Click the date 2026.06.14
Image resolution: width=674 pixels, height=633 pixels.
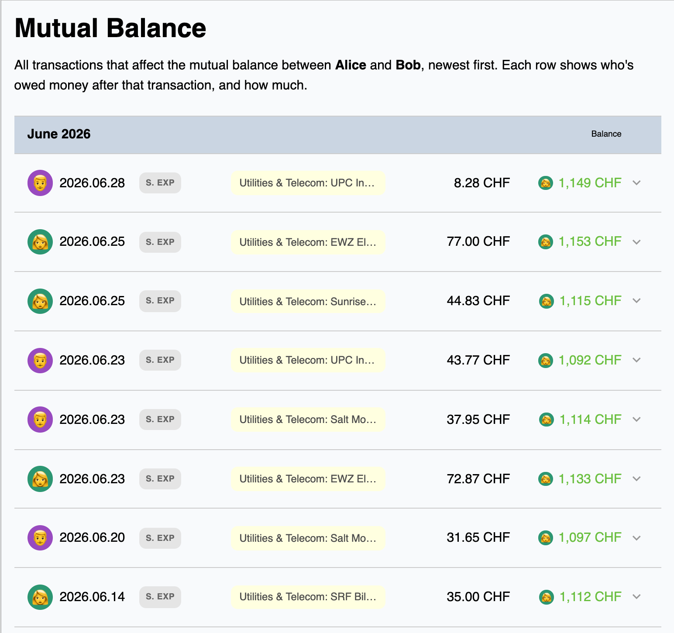92,597
